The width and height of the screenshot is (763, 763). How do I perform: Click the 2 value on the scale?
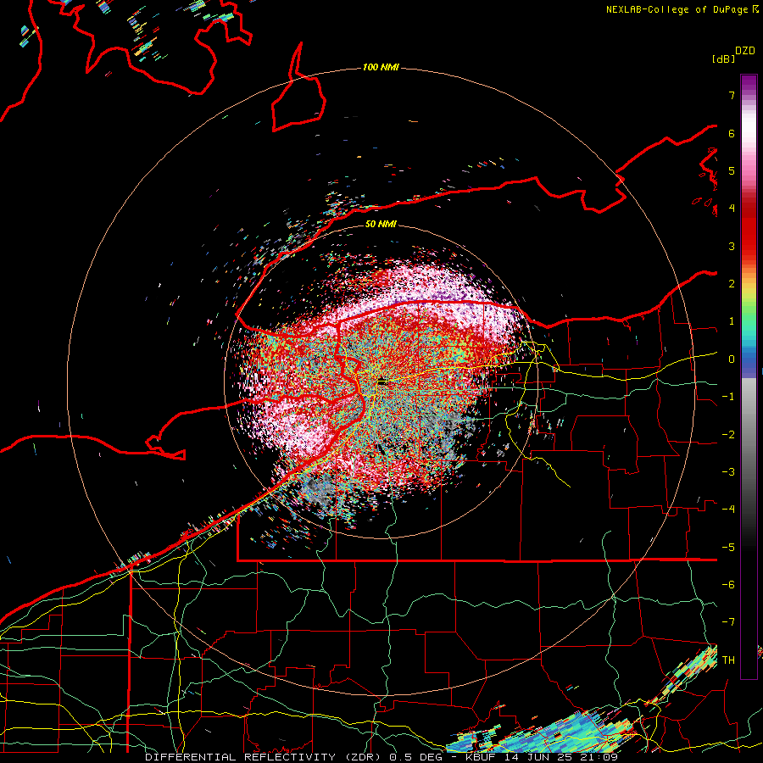pyautogui.click(x=732, y=284)
